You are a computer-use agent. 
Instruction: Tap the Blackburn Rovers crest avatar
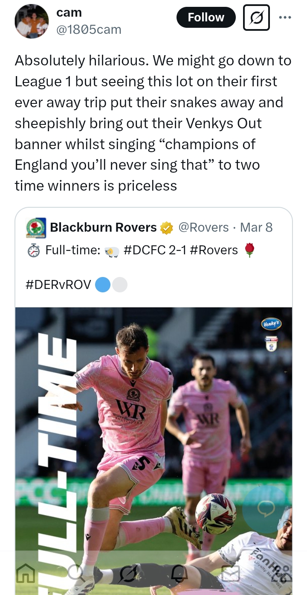click(36, 227)
